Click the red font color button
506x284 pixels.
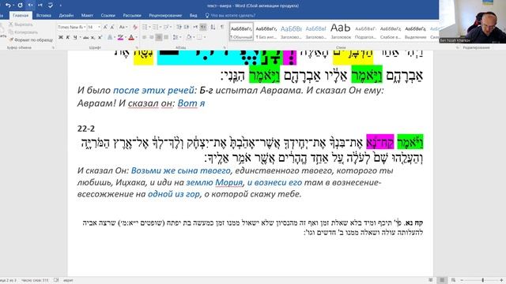pyautogui.click(x=131, y=37)
